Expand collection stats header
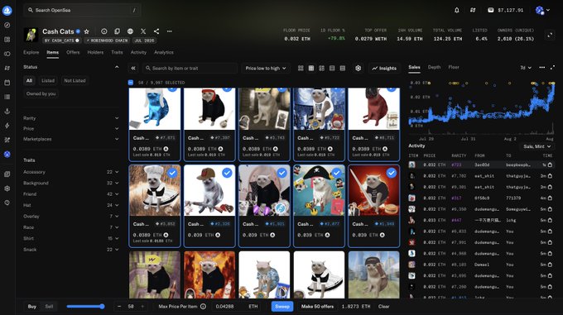Screen dimensions: 563x315 pos(550,35)
